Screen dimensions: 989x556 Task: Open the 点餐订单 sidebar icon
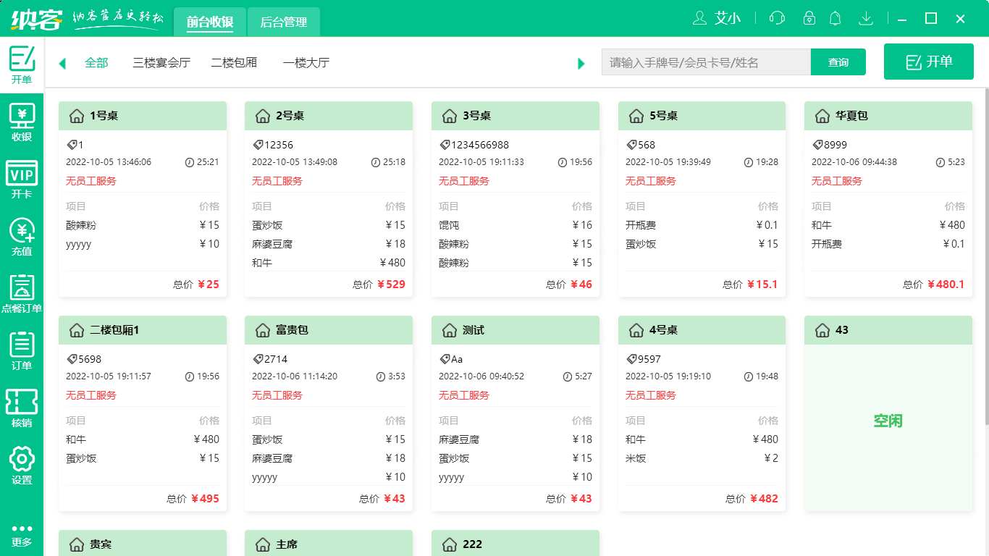[x=22, y=295]
